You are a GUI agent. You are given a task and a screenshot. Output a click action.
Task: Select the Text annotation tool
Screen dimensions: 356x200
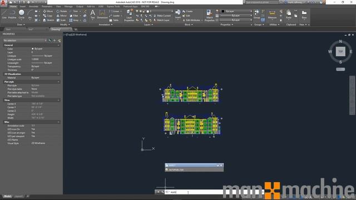tap(92, 14)
